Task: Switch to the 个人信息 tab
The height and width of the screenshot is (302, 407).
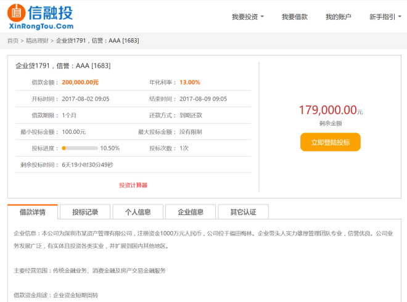Action: coord(138,212)
